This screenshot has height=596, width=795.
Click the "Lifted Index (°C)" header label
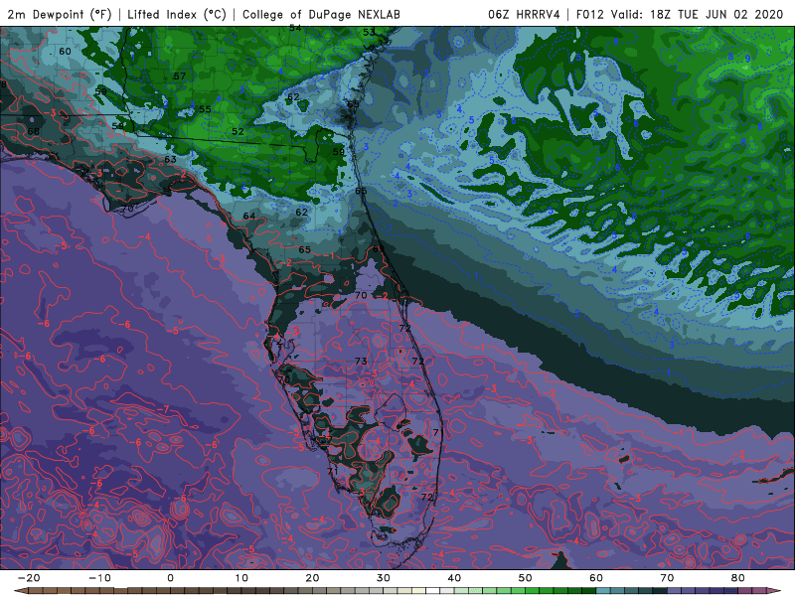click(x=177, y=14)
